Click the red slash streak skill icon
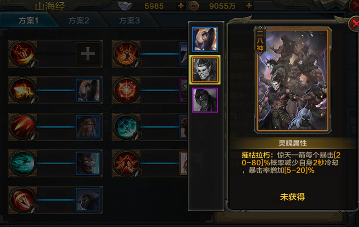The image size is (359, 227). (22, 127)
